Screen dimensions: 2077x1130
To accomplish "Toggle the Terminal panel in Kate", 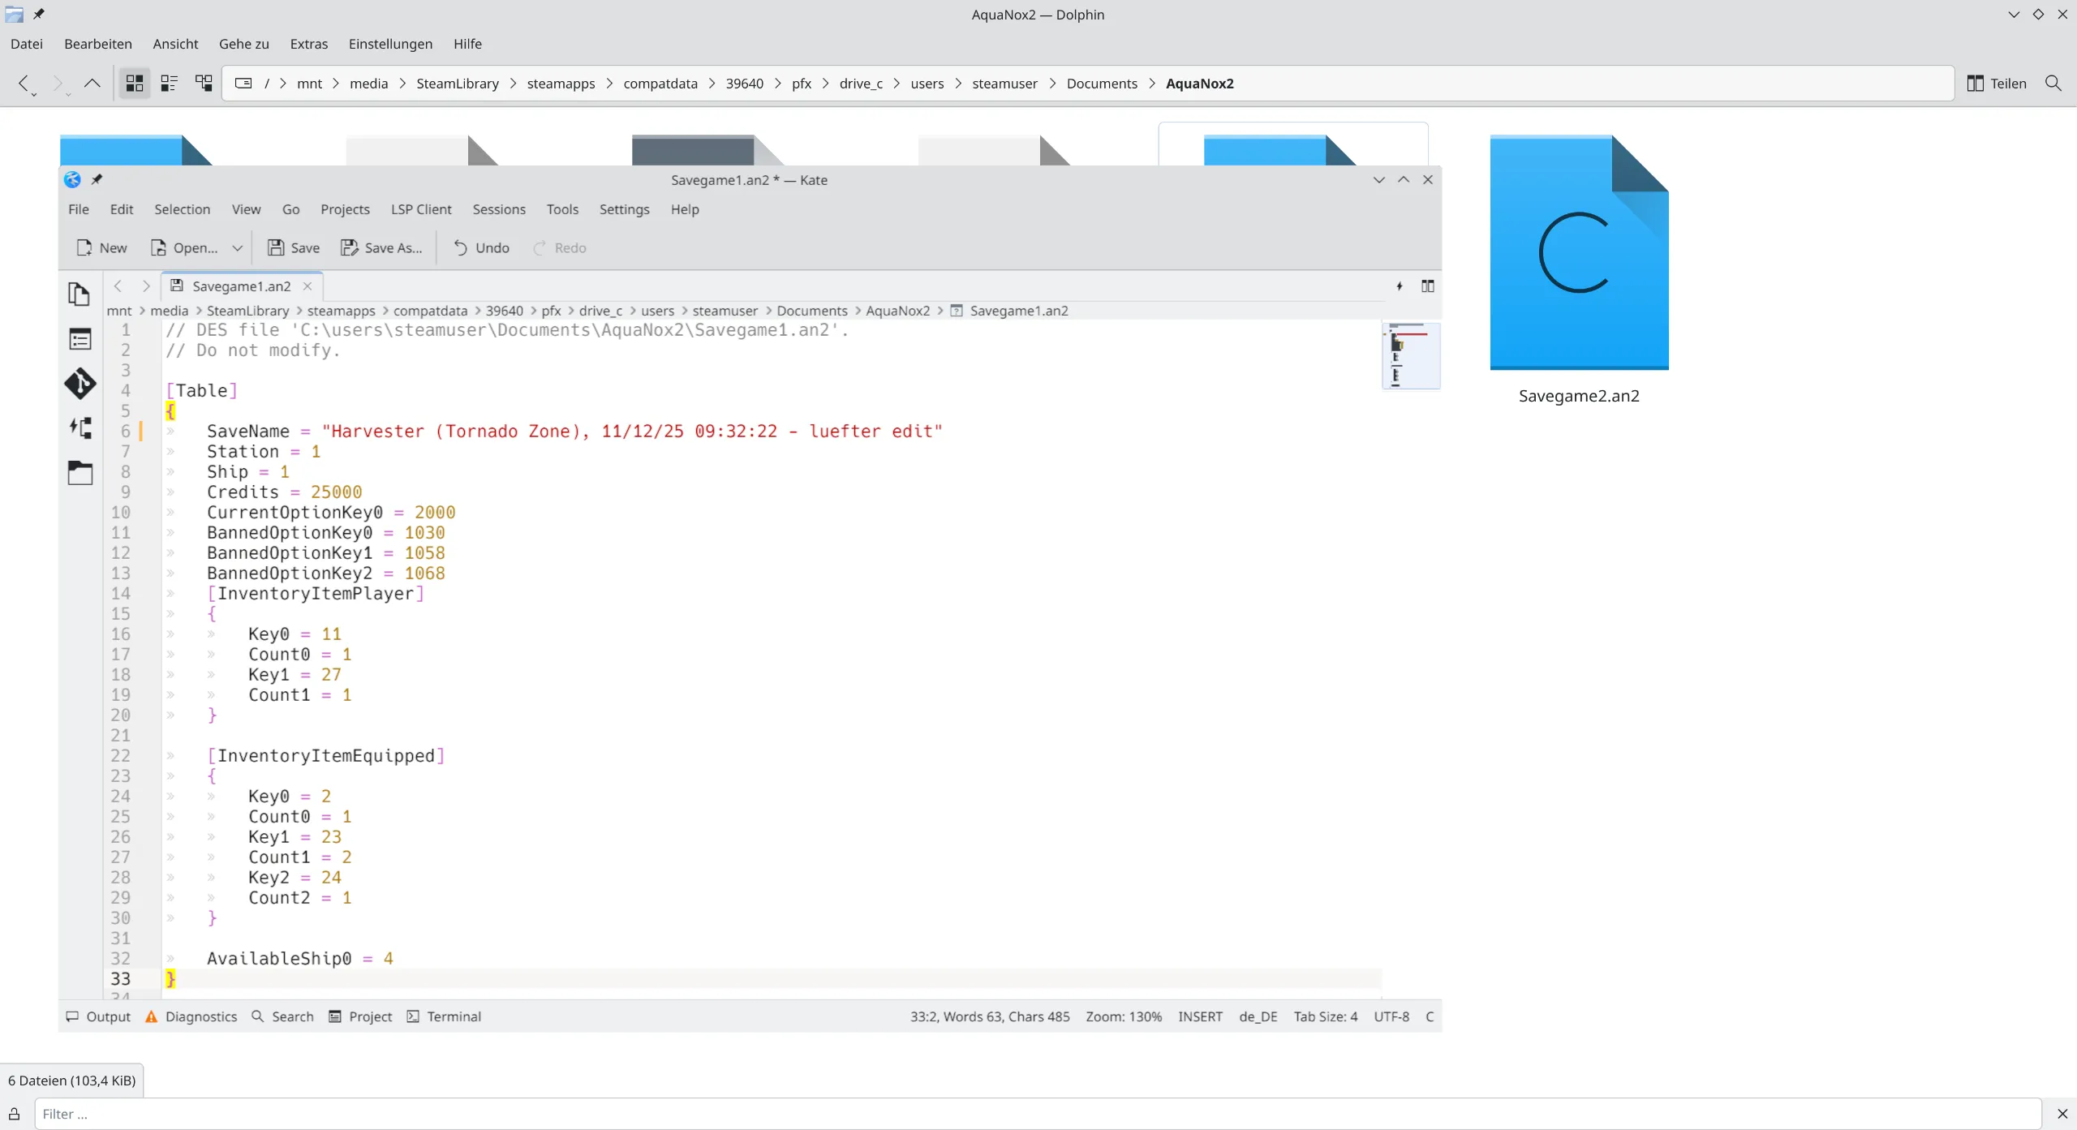I will [x=444, y=1016].
